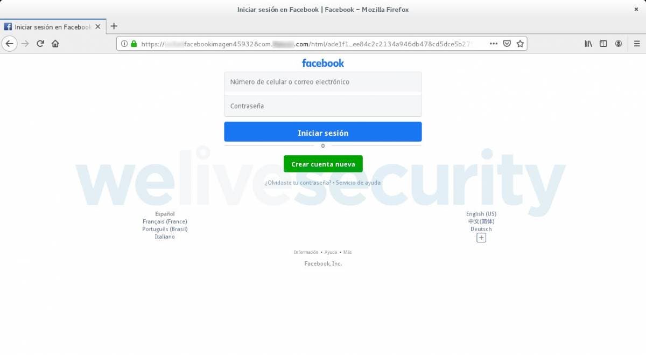Reload the page with the refresh icon
Image resolution: width=646 pixels, height=355 pixels.
[x=40, y=44]
